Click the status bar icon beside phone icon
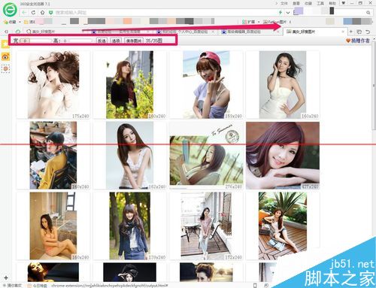Screen dimensions: 376x288 point(266,285)
